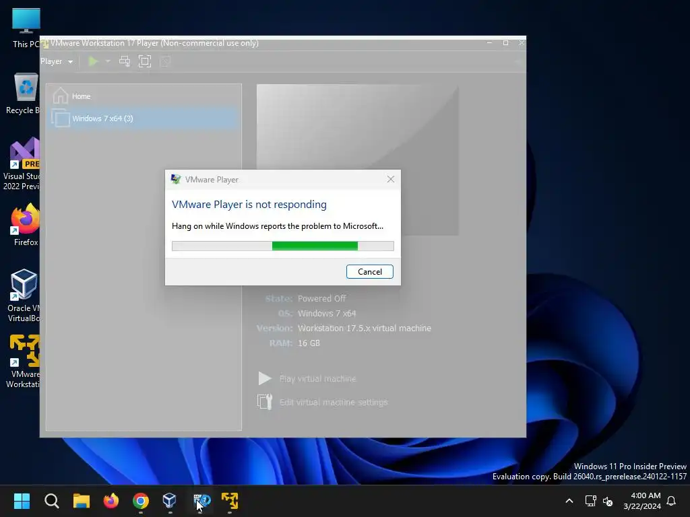Open the Player menu in VMware
690x517 pixels.
click(57, 61)
